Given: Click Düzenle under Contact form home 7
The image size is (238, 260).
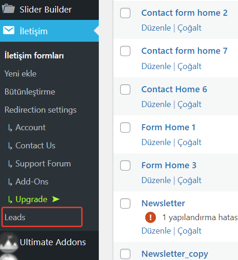Looking at the screenshot, I should point(156,66).
